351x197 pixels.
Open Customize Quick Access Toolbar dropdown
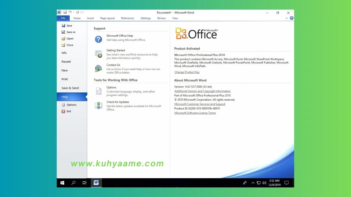[83, 12]
